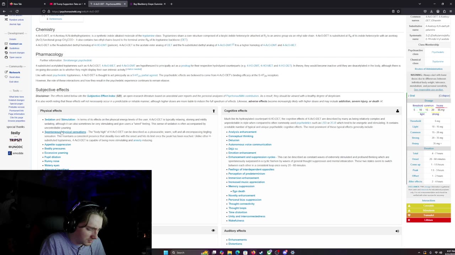This screenshot has height=255, width=455.
Task: Click the Physical effects body icon
Action: [x=214, y=111]
